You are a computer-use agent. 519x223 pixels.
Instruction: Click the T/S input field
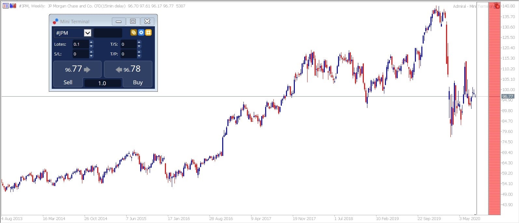click(128, 44)
